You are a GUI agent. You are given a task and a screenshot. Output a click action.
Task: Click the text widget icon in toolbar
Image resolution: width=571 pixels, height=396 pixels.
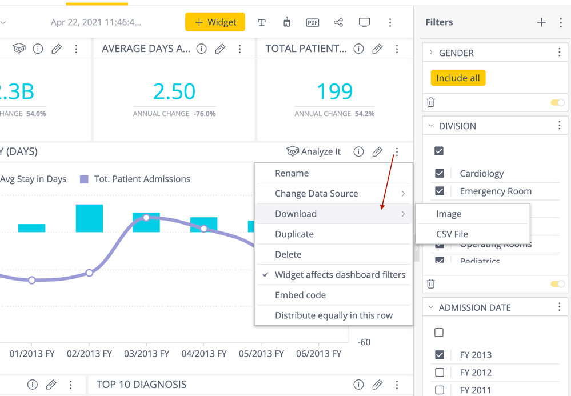point(262,22)
